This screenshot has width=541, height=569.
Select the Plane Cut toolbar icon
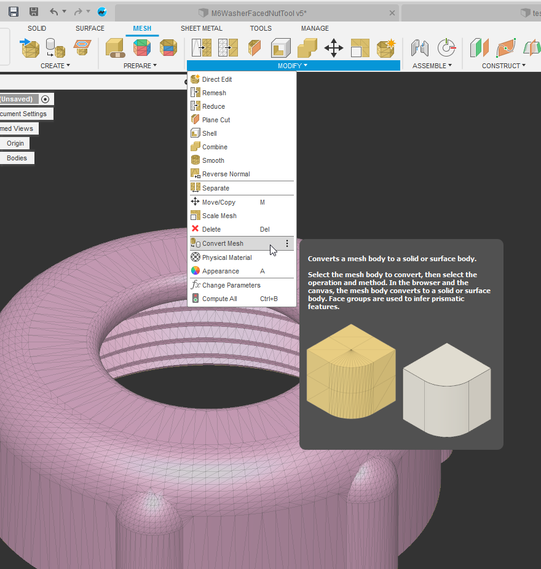point(255,47)
